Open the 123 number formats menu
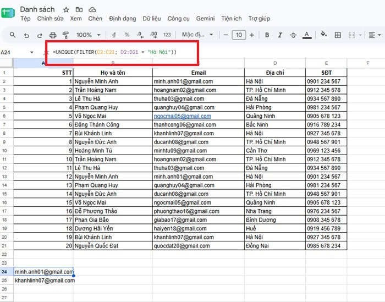This screenshot has width=385, height=302. [x=167, y=35]
